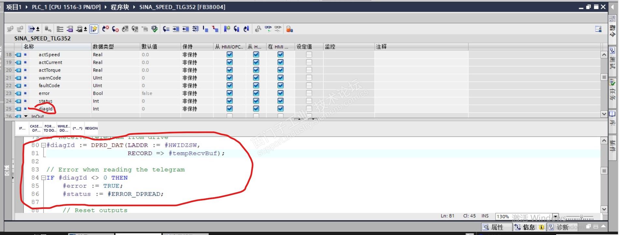The image size is (619, 235).
Task: Insert an IF statement template
Action: coord(22,128)
